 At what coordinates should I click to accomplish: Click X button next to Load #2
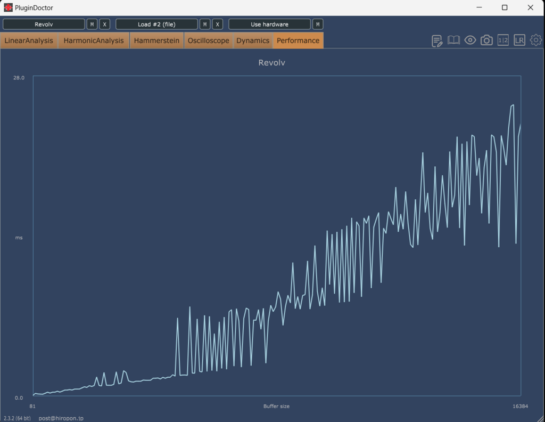click(218, 25)
